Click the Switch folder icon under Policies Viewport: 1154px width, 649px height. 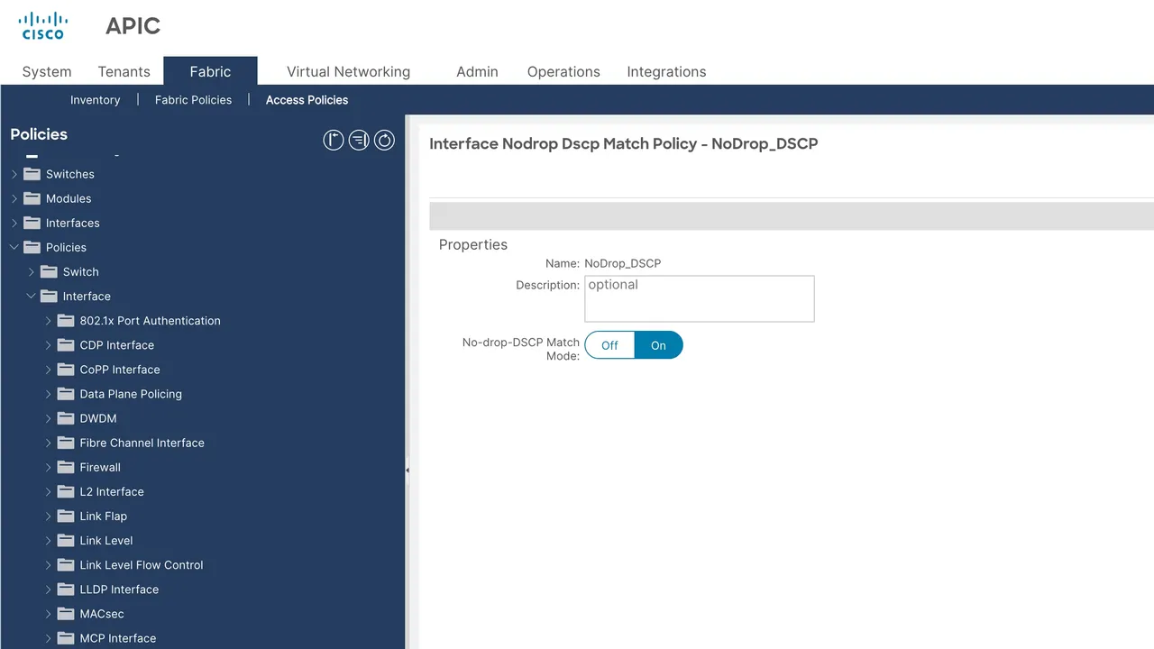point(49,271)
